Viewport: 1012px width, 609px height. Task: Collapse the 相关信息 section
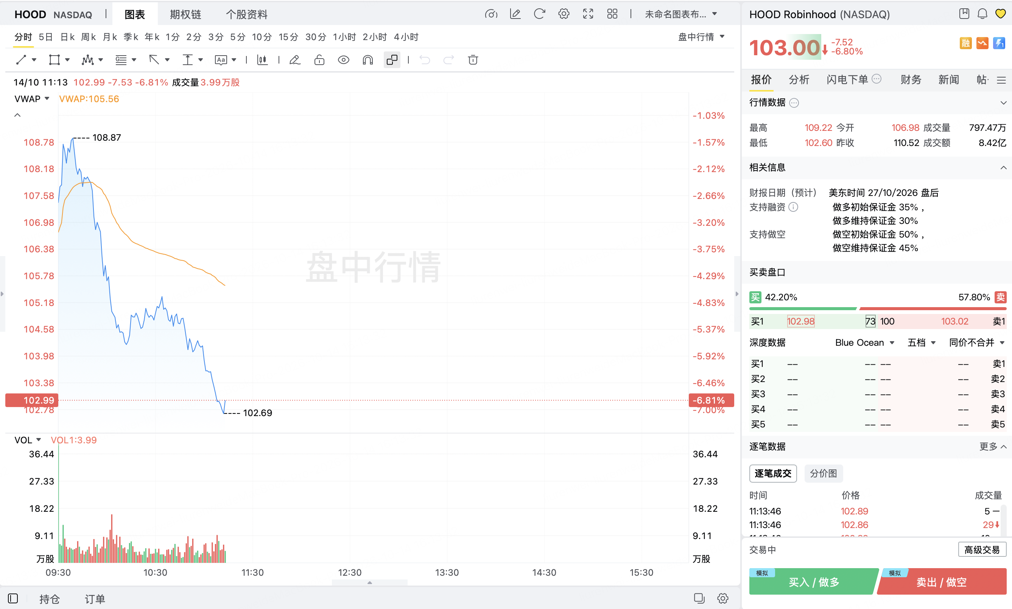tap(1003, 168)
